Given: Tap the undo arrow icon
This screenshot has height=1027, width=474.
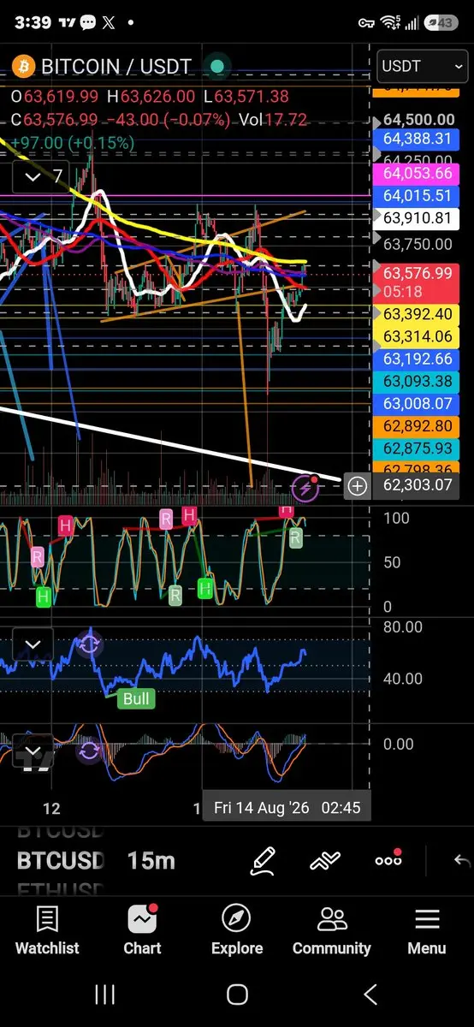Looking at the screenshot, I should (x=462, y=860).
